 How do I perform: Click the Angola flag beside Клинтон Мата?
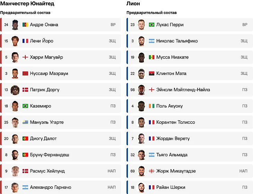(x=151, y=74)
